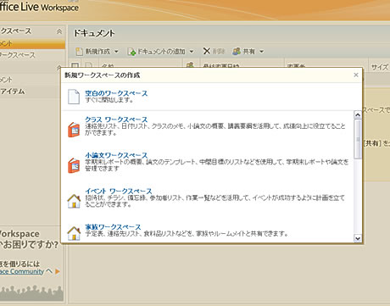Select the アイテム entry in the sidebar

[x=13, y=92]
